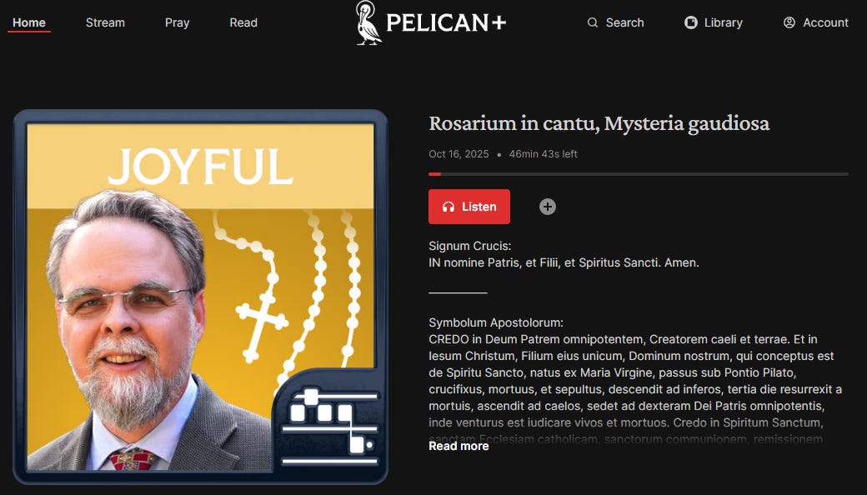Add episode using the plus icon
867x495 pixels.
[548, 207]
